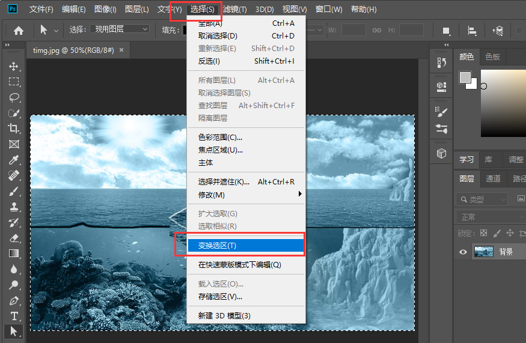
Task: Click the Home icon in options bar
Action: 19,31
